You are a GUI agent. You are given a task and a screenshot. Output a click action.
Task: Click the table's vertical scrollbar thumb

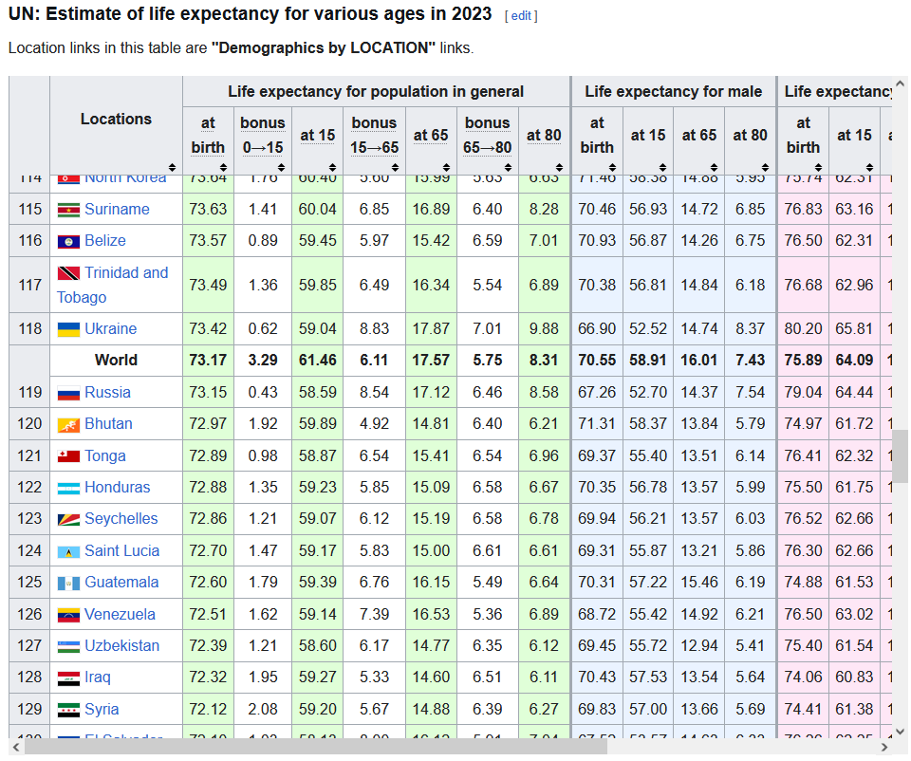pyautogui.click(x=900, y=456)
